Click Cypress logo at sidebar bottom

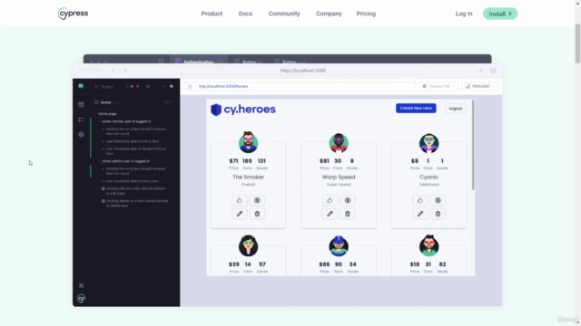[x=81, y=298]
